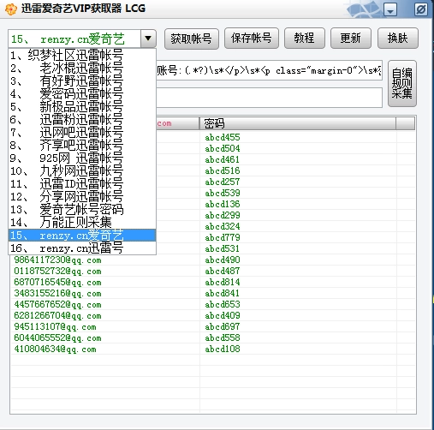The width and height of the screenshot is (434, 430).
Task: Click the 自编规则采集 button
Action: pos(402,83)
